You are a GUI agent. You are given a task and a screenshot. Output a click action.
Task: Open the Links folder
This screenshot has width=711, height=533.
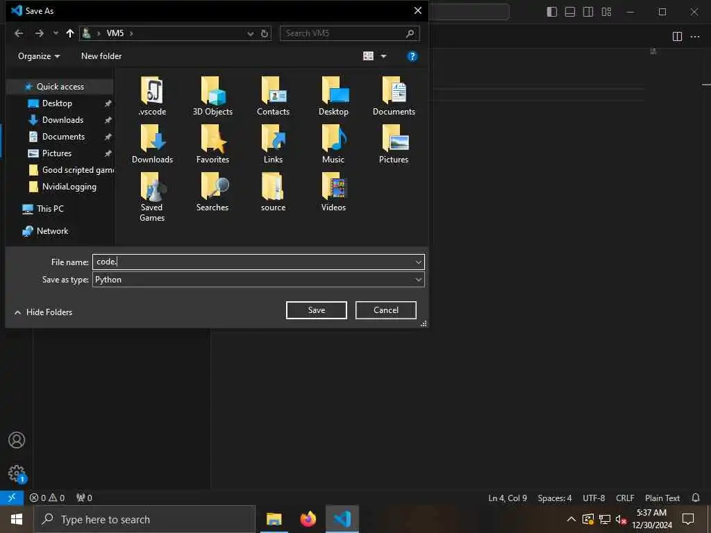click(x=273, y=144)
